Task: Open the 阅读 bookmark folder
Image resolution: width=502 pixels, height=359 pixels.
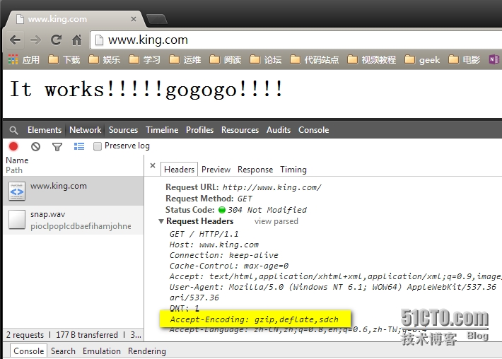Action: (x=225, y=59)
